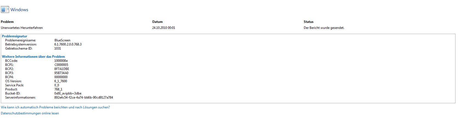Click the date 24.10.2010 00:01

[x=164, y=28]
